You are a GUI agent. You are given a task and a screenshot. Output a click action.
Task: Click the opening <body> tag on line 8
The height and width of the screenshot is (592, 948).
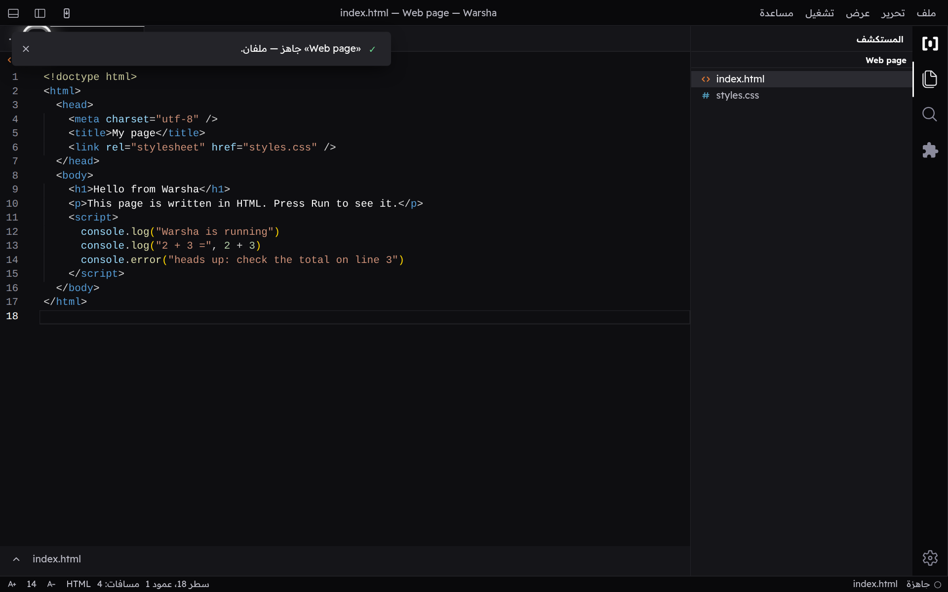tap(75, 176)
